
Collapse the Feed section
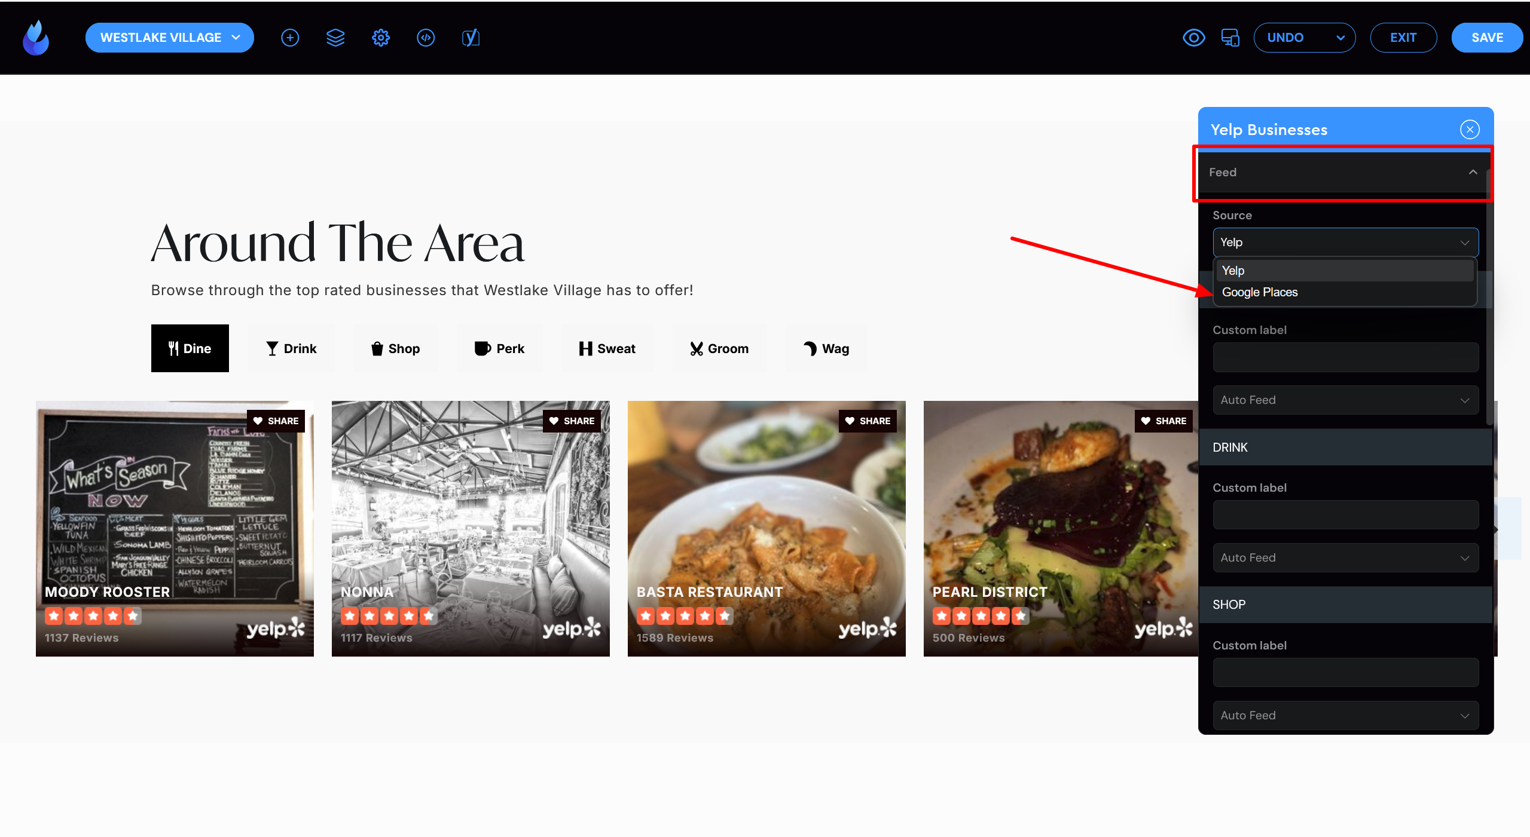1343,172
